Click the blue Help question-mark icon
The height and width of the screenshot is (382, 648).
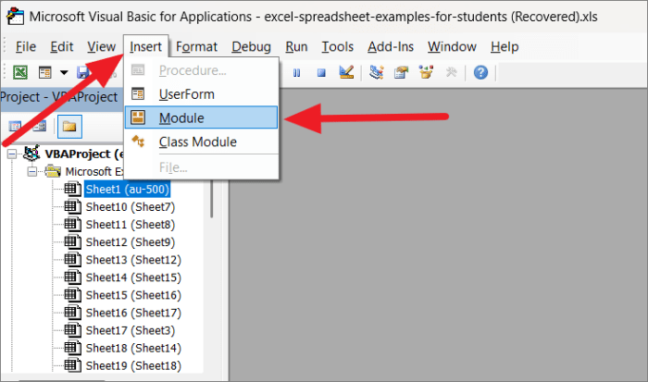(x=480, y=73)
